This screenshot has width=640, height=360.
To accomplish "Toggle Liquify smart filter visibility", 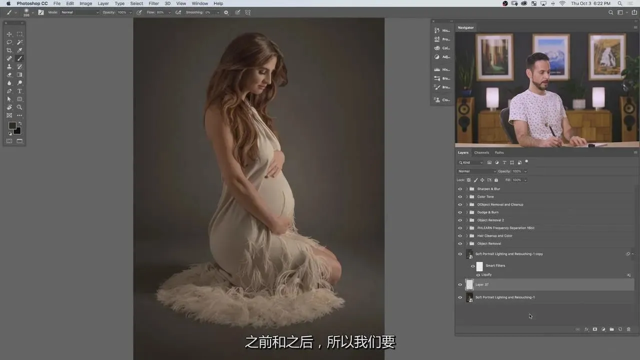I will tap(478, 275).
